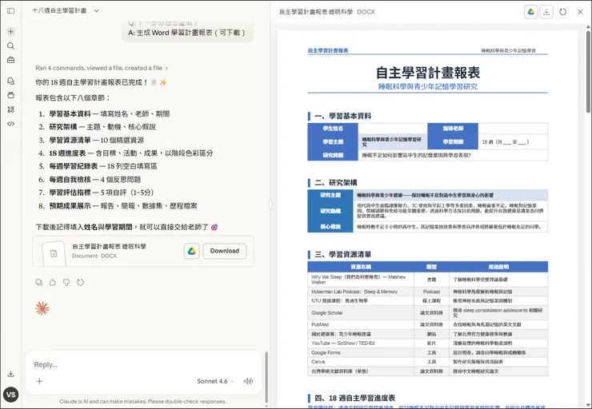Toggle the sidebar panel icon
This screenshot has width=592, height=409.
click(11, 11)
